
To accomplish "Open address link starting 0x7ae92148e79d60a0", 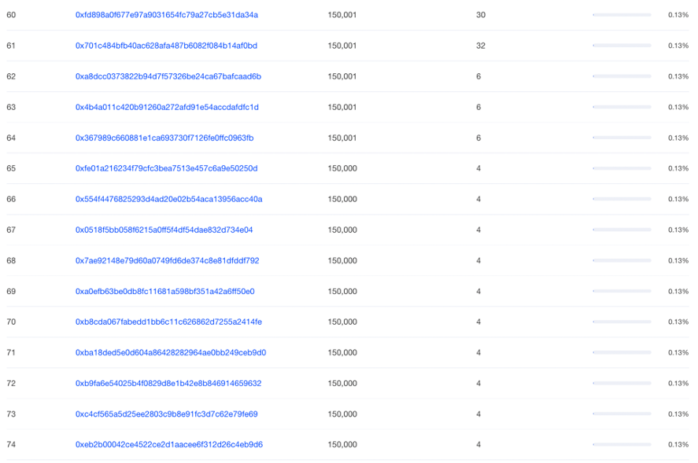I will pos(167,260).
